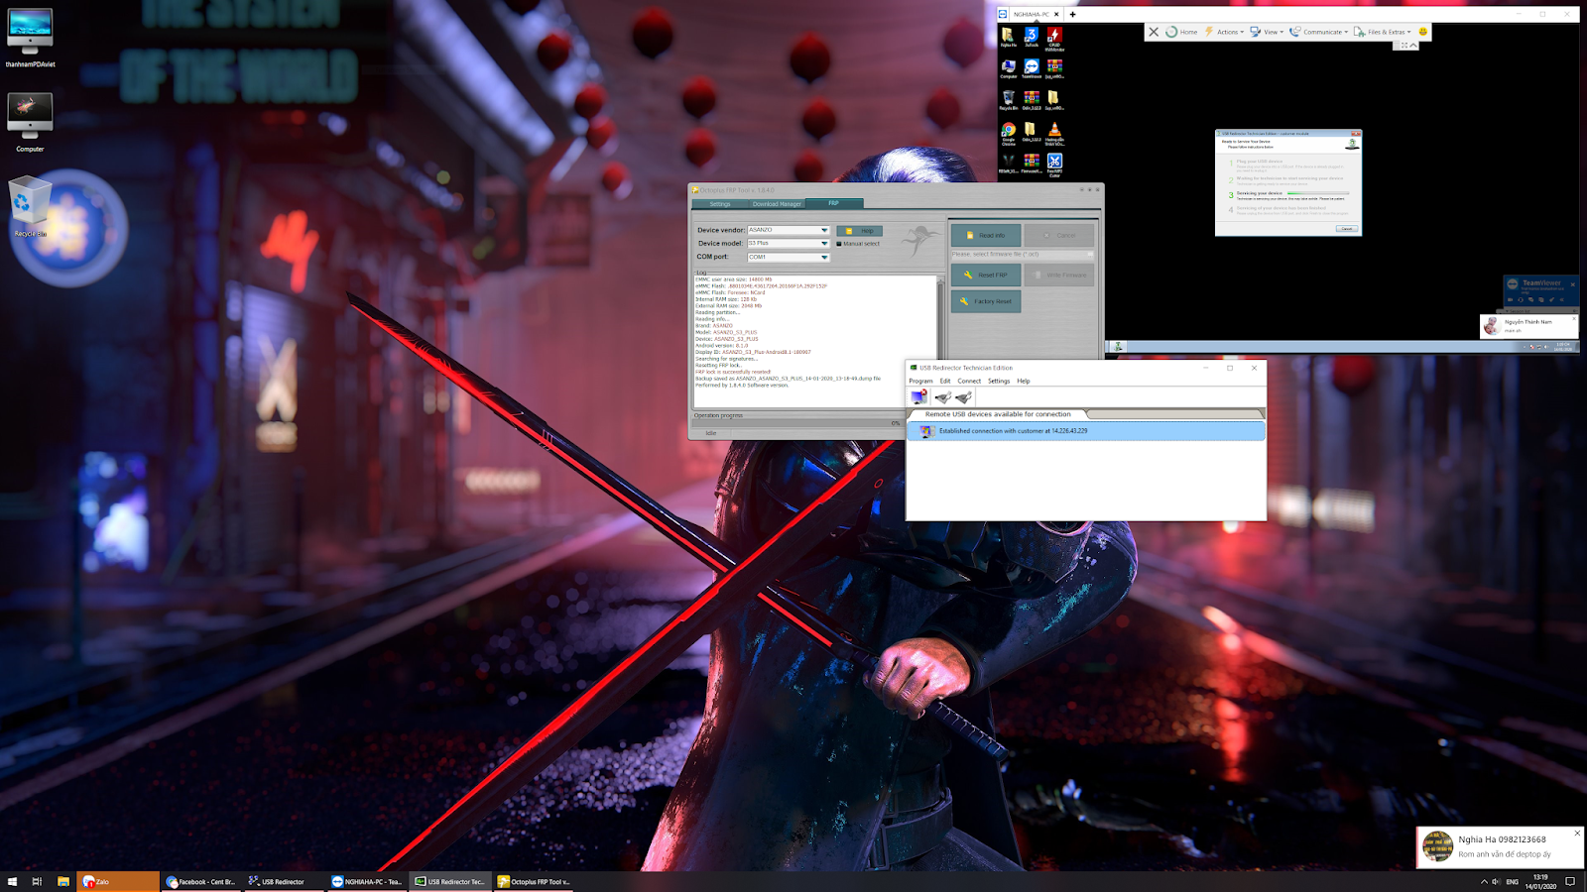Viewport: 1587px width, 892px height.
Task: Open Help menu in USB Redirector
Action: coord(1024,381)
